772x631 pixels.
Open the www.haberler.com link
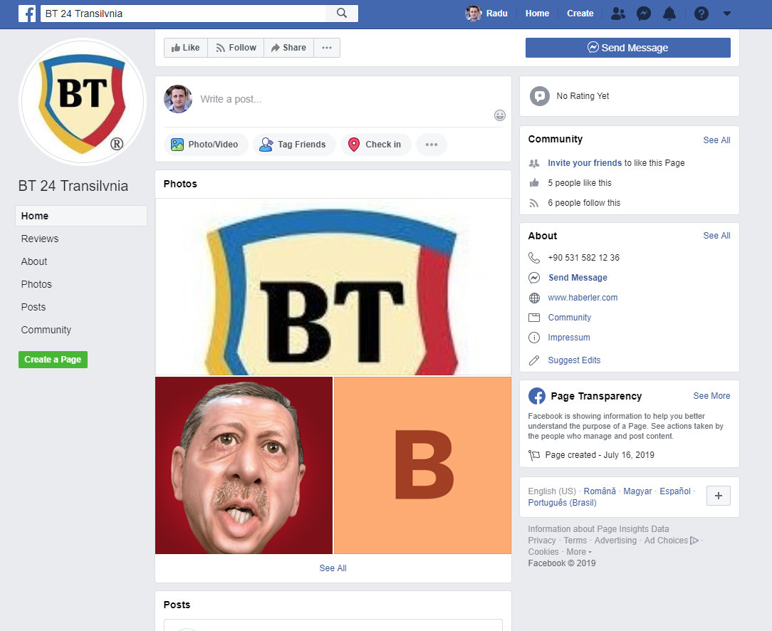583,298
